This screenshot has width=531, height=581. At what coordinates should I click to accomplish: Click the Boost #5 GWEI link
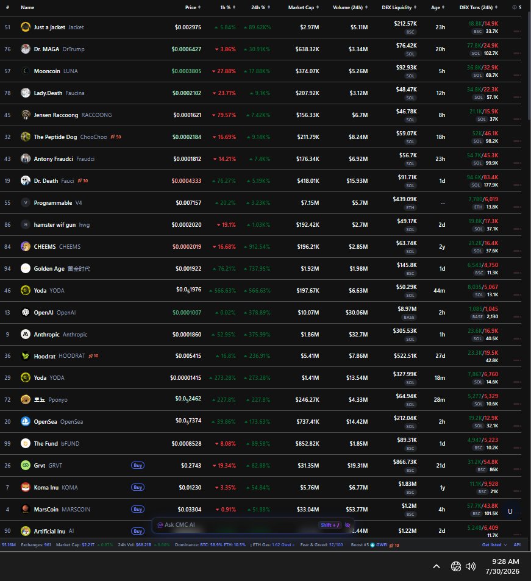(x=375, y=545)
